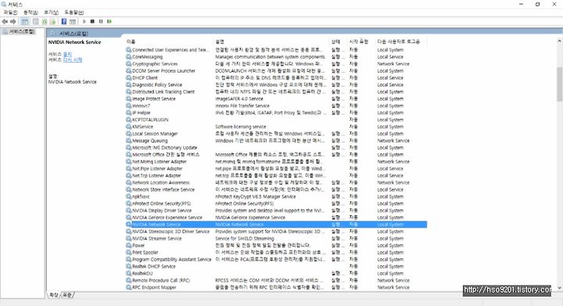Select NVIDIA Streamer Service row
Screen dimensions: 563x306
[276, 239]
